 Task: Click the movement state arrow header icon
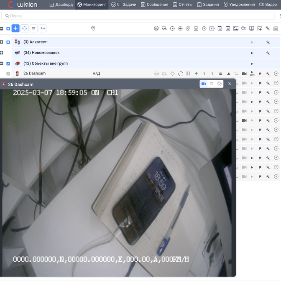point(180,28)
